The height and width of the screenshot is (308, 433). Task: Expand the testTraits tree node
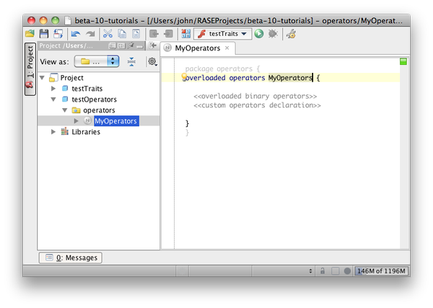pos(53,88)
